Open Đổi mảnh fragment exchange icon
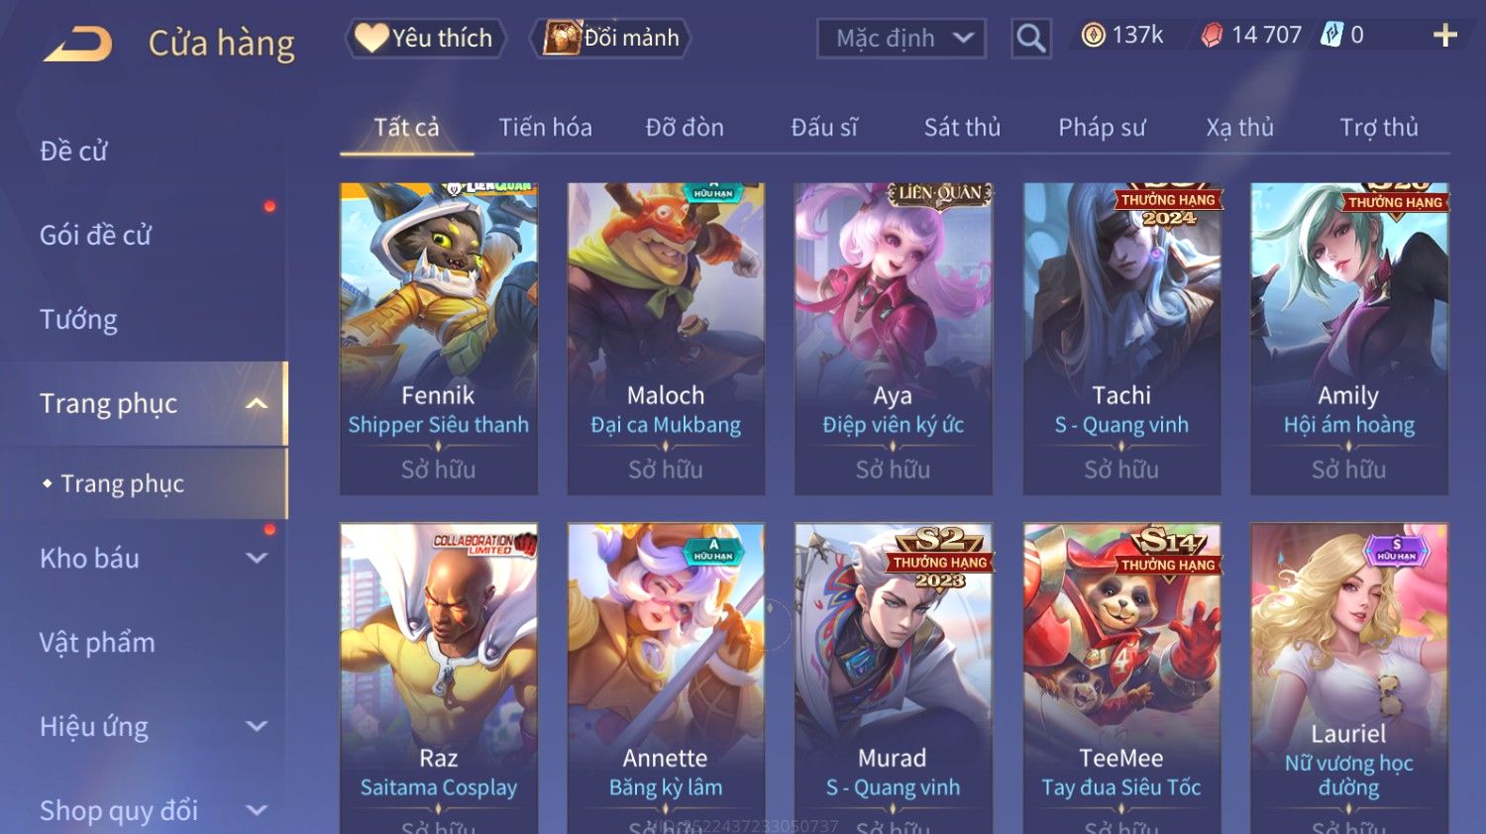Viewport: 1486px width, 834px height. point(611,38)
